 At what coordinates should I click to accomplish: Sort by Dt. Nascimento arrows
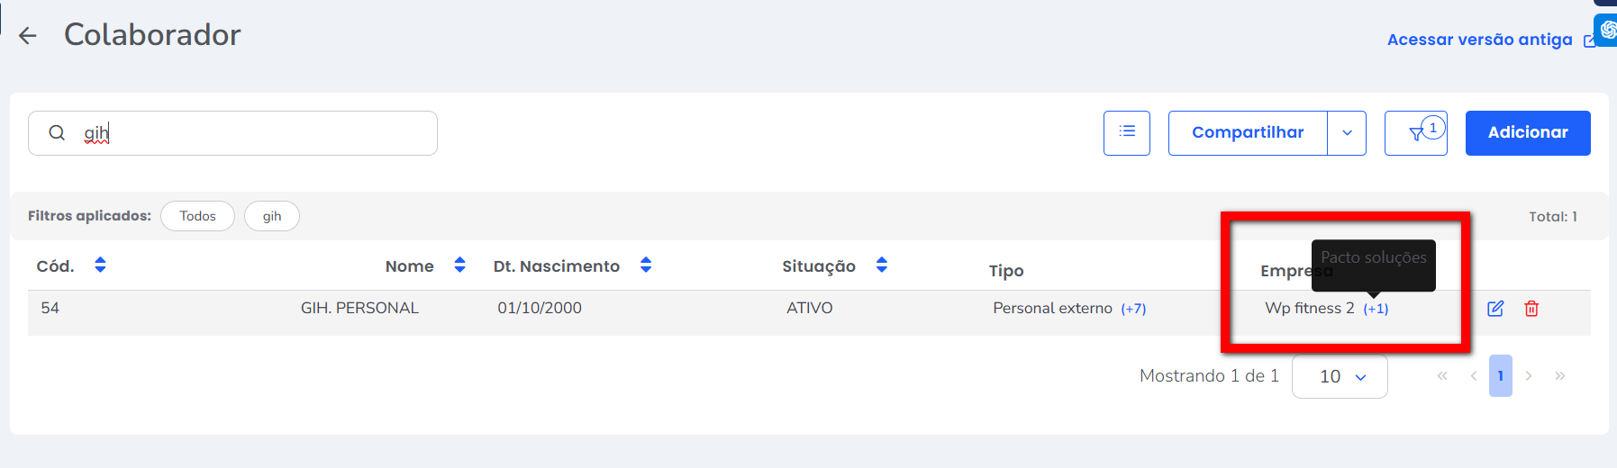[x=645, y=265]
